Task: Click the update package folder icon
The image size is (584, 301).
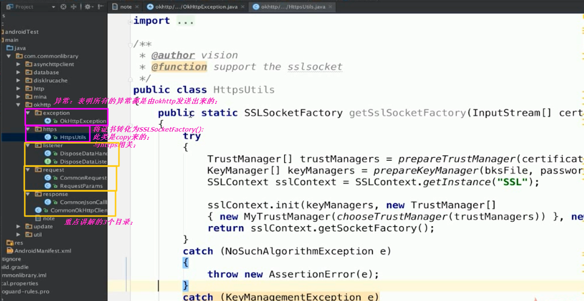Action: [29, 227]
